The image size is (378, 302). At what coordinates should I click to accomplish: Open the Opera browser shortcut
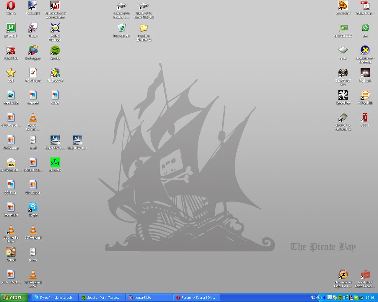point(11,8)
